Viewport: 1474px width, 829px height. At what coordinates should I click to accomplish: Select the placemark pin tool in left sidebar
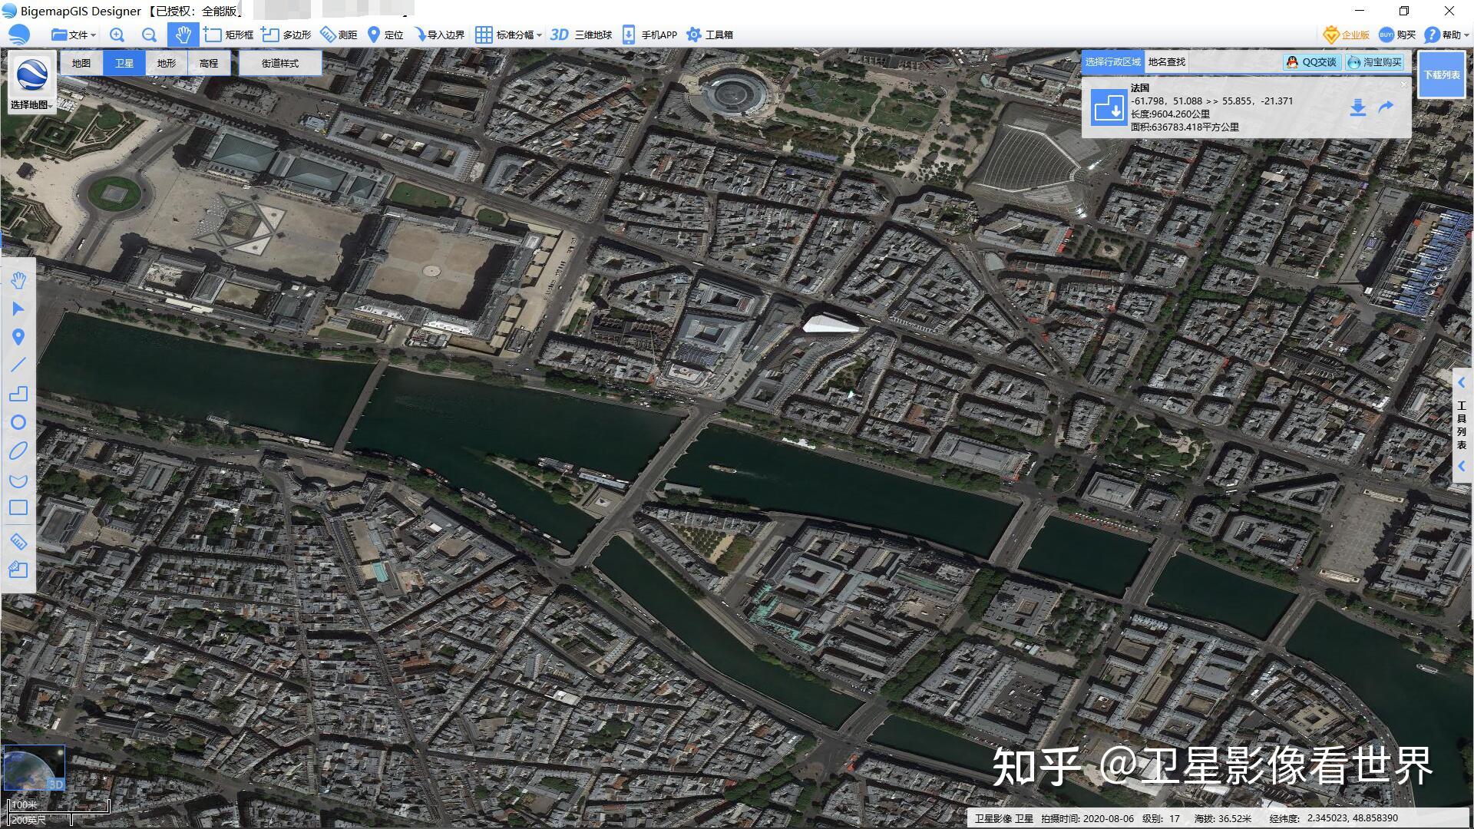point(19,337)
